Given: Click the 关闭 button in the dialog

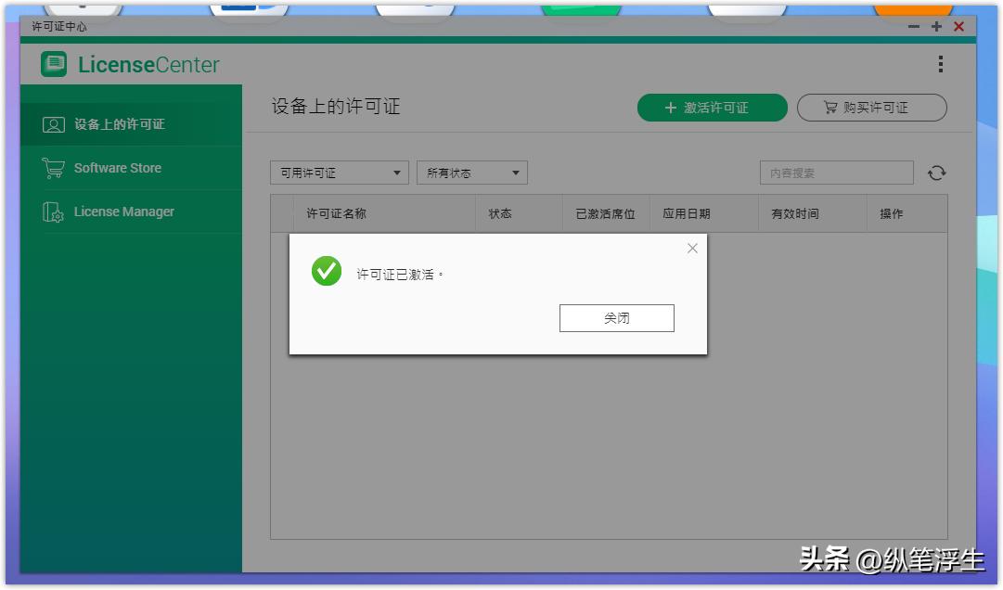Looking at the screenshot, I should click(616, 317).
